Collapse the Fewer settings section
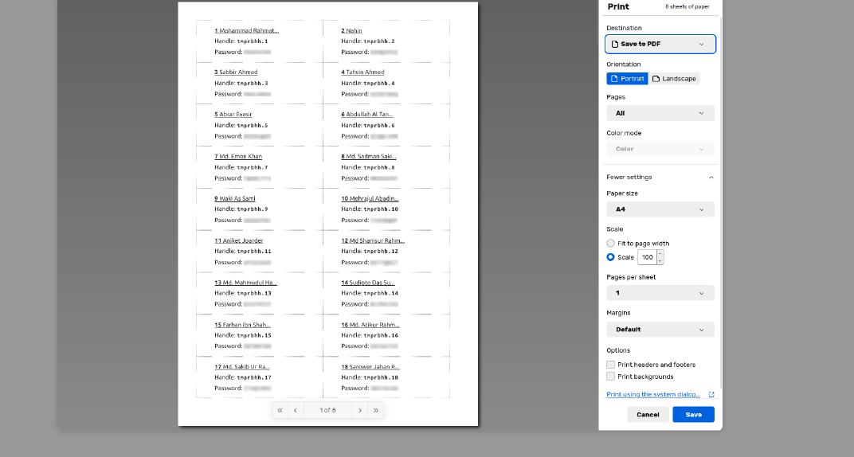 [660, 177]
